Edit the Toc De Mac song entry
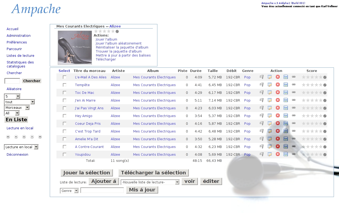Screen dimensions: 339x213 pyautogui.click(x=270, y=93)
